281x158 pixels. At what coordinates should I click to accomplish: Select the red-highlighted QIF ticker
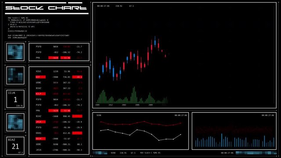point(40,77)
